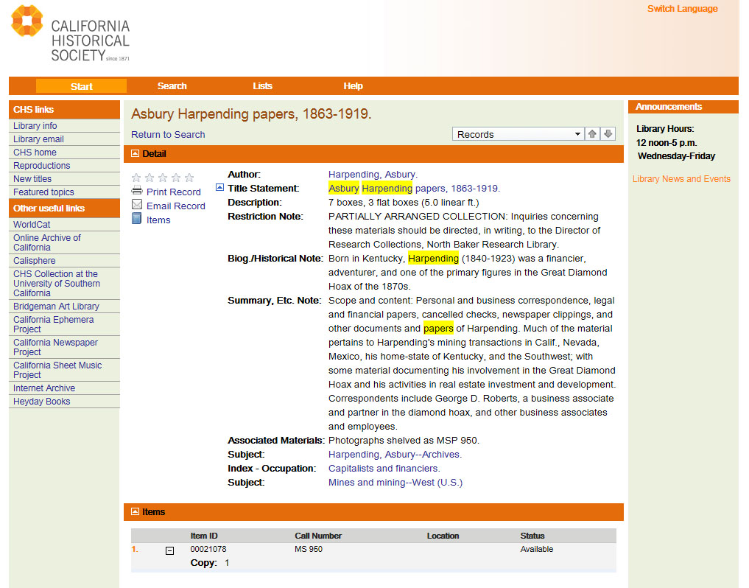Image resolution: width=749 pixels, height=588 pixels.
Task: Open WorldCat link
Action: [x=32, y=224]
